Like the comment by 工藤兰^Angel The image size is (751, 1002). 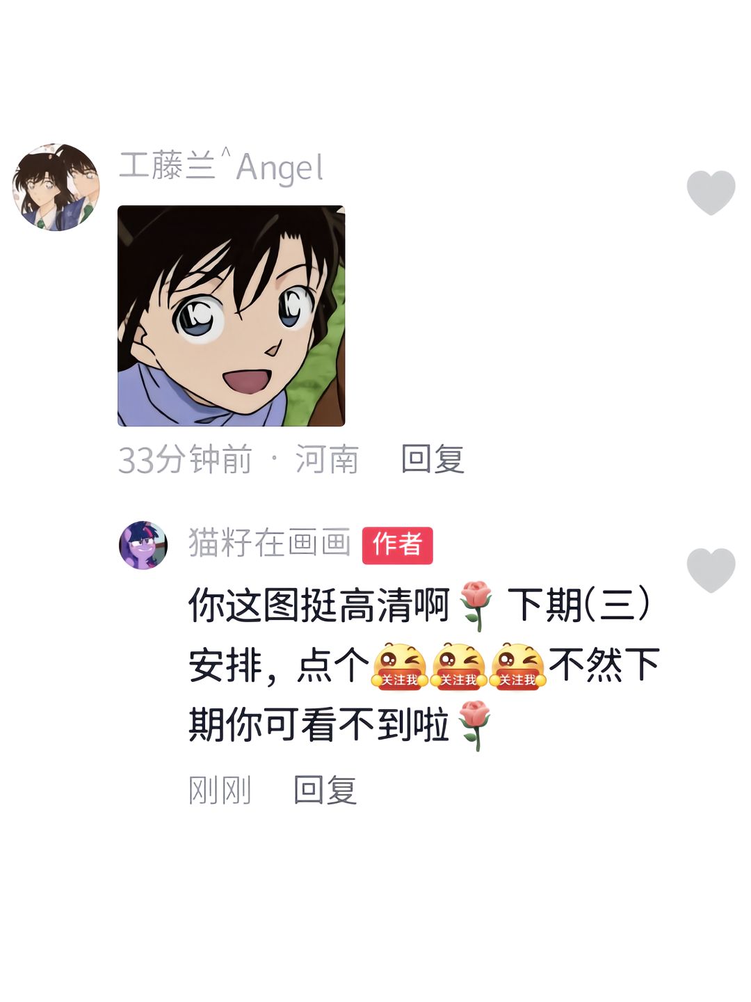(711, 192)
